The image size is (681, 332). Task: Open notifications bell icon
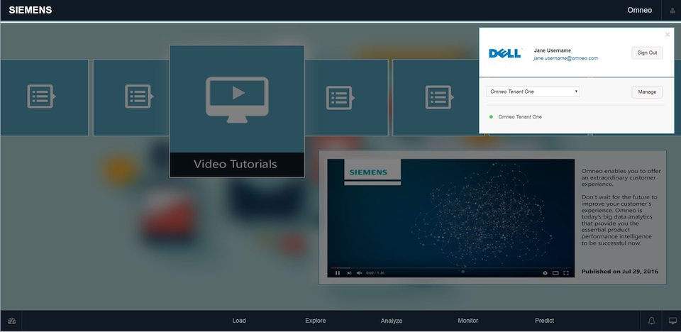(651, 321)
